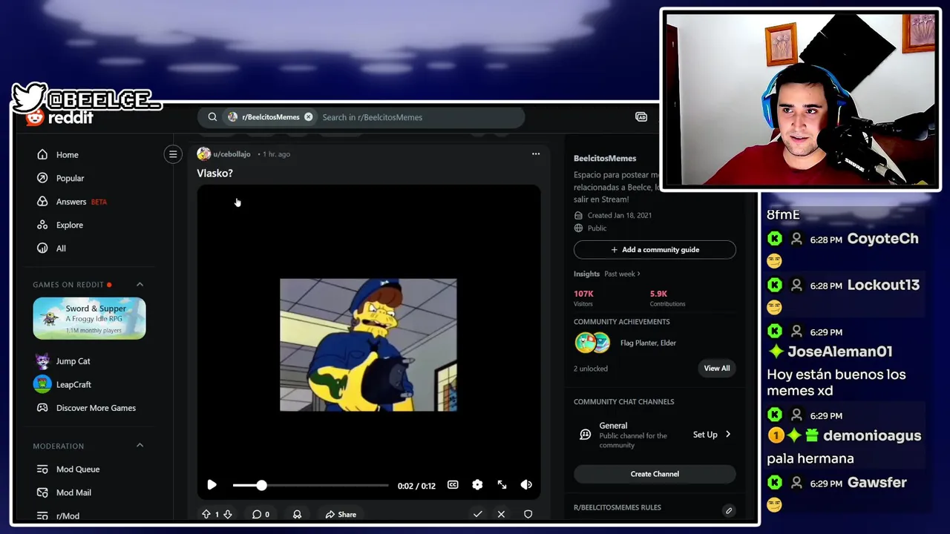Image resolution: width=950 pixels, height=534 pixels.
Task: Click the webcam feed overlay
Action: coord(800,99)
